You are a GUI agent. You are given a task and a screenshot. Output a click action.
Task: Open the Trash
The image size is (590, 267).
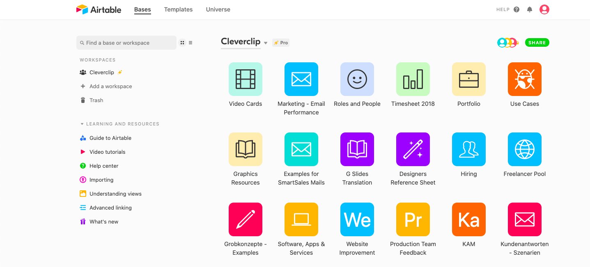coord(92,100)
